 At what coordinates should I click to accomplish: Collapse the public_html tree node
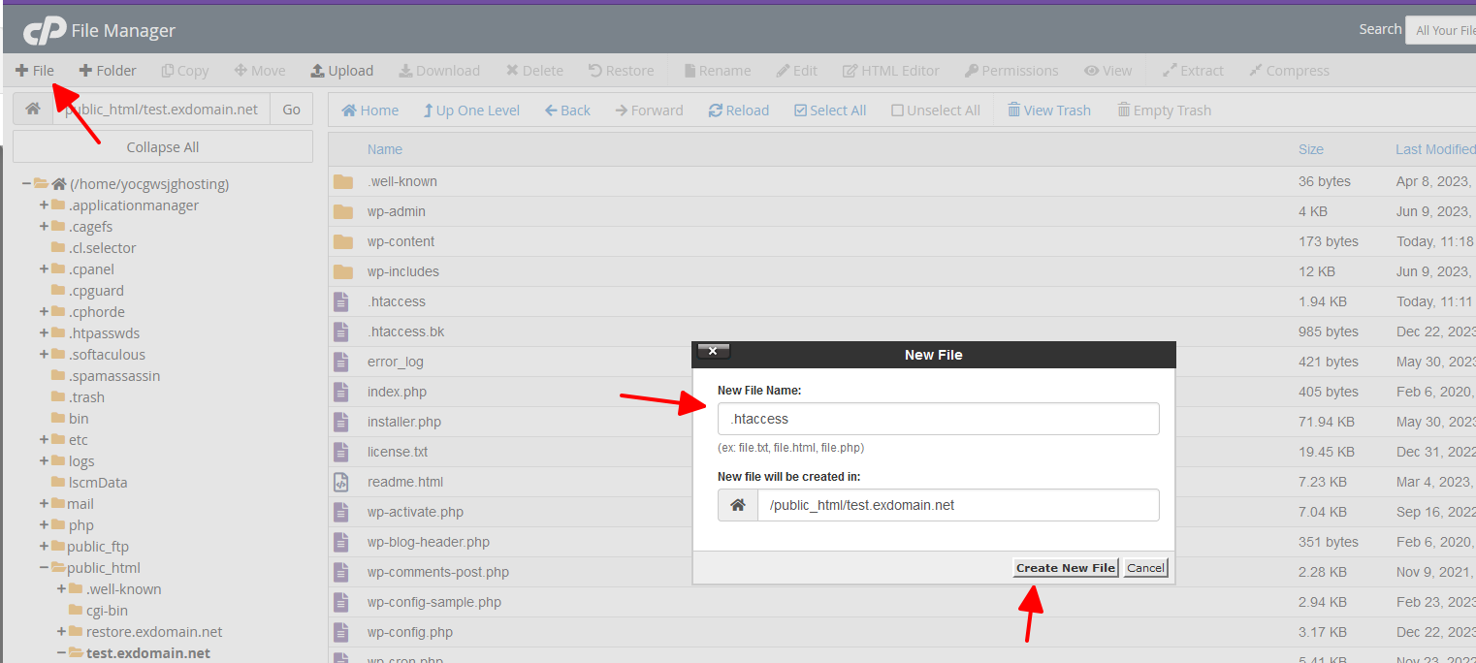44,568
